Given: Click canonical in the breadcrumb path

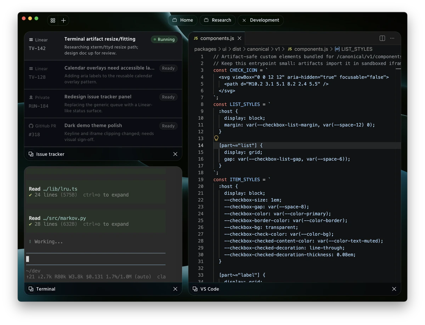Looking at the screenshot, I should click(258, 49).
